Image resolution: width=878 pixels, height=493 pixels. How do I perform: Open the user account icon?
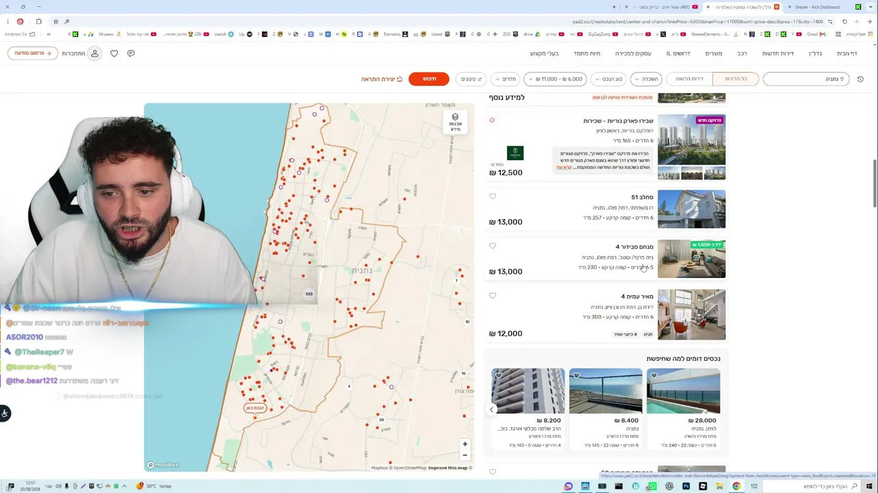(x=95, y=53)
